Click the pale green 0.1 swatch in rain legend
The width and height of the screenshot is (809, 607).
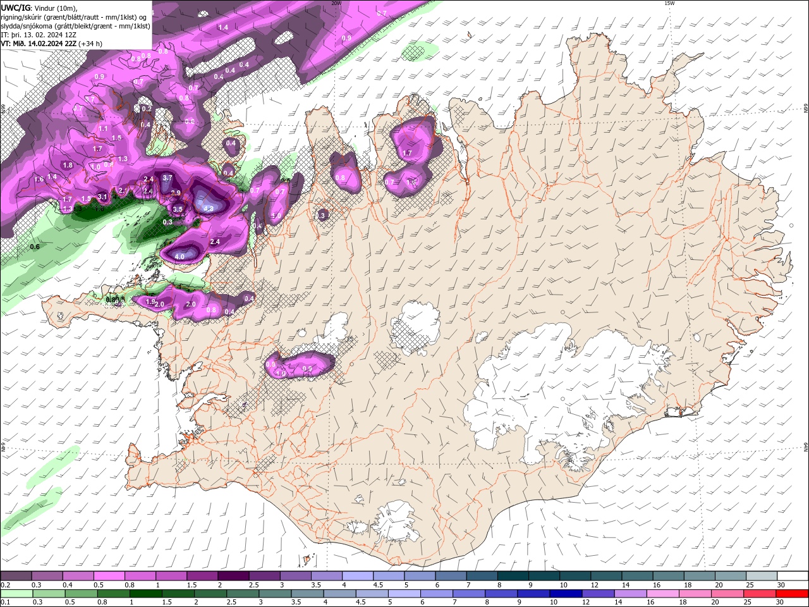pyautogui.click(x=16, y=594)
